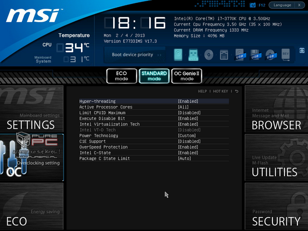Open HELP information

pos(202,91)
